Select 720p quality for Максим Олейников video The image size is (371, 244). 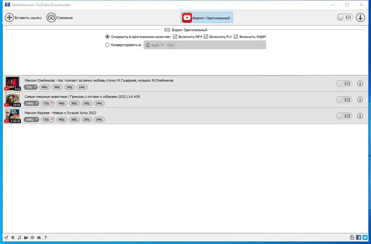coord(31,87)
